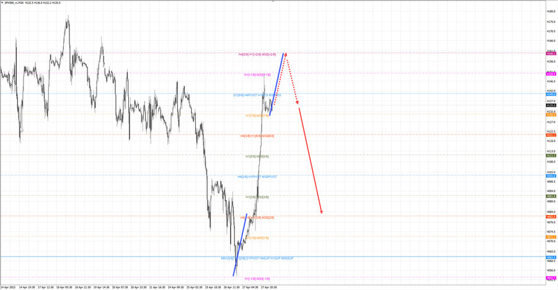Click the 25 Apr 02:30 time label
Image resolution: width=558 pixels, height=290 pixels.
pos(194,287)
